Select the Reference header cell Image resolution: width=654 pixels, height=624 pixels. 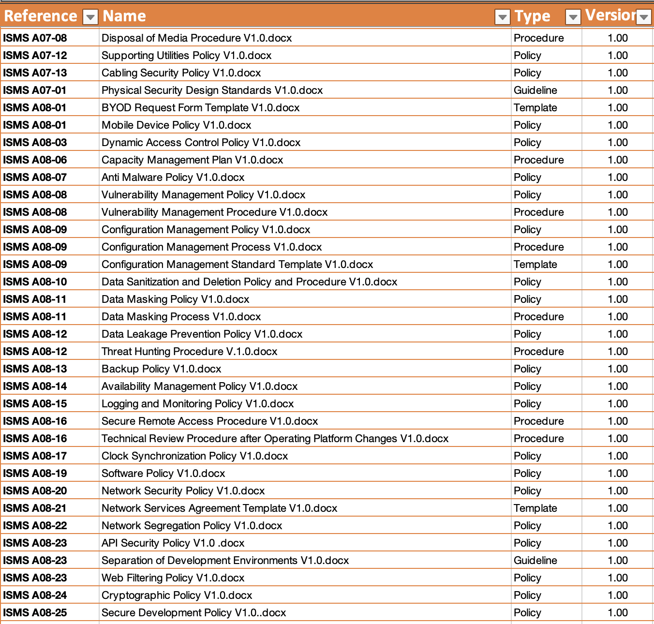point(50,16)
